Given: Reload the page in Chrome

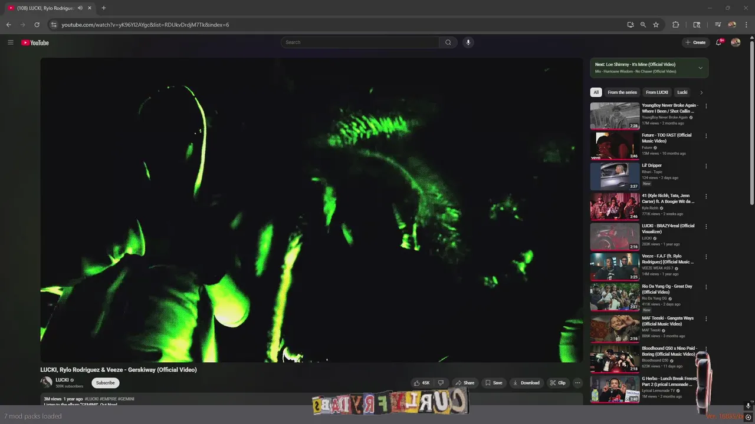Looking at the screenshot, I should pyautogui.click(x=37, y=25).
